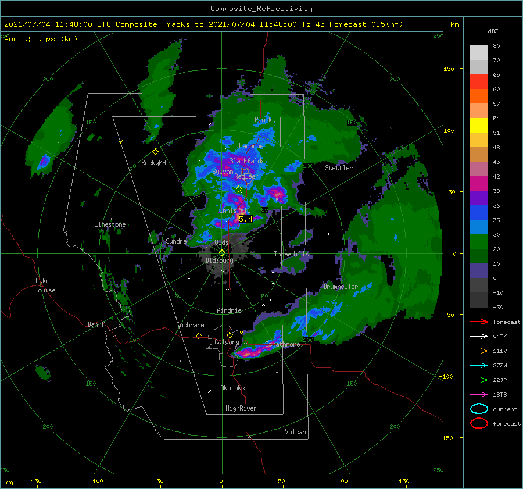Click the yellow diamond marker below RedDeer
The image size is (523, 489).
[x=239, y=189]
